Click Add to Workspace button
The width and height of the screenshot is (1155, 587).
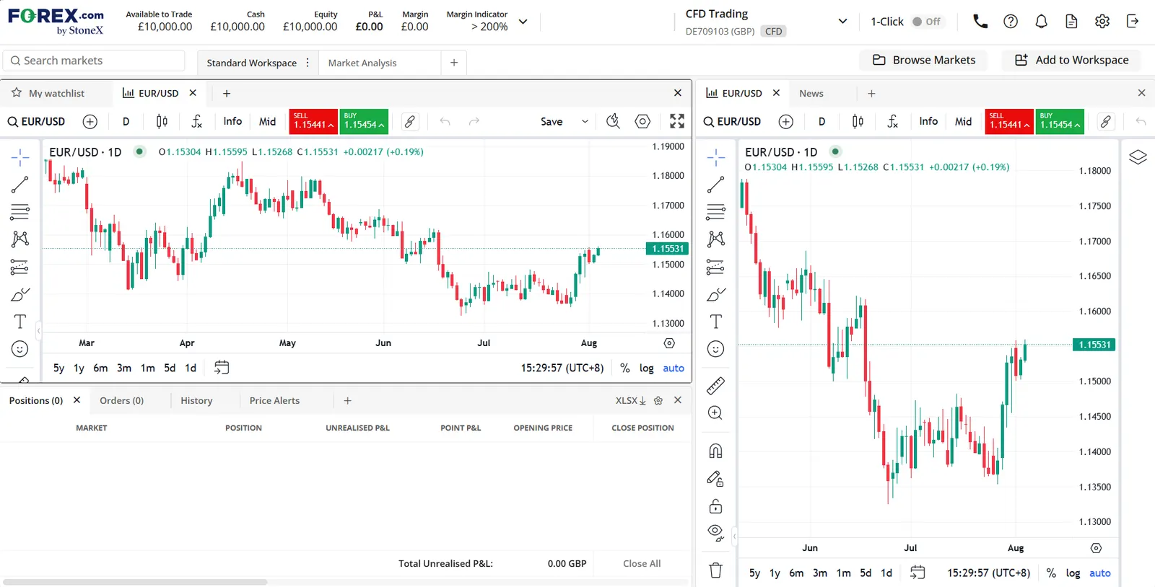1071,60
